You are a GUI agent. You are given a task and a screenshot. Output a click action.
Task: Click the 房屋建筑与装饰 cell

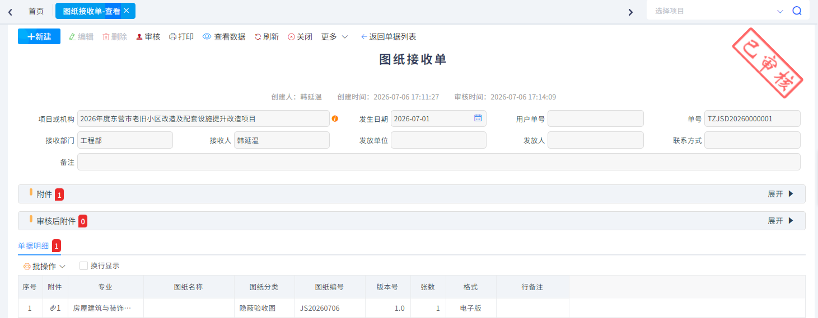tap(106, 308)
